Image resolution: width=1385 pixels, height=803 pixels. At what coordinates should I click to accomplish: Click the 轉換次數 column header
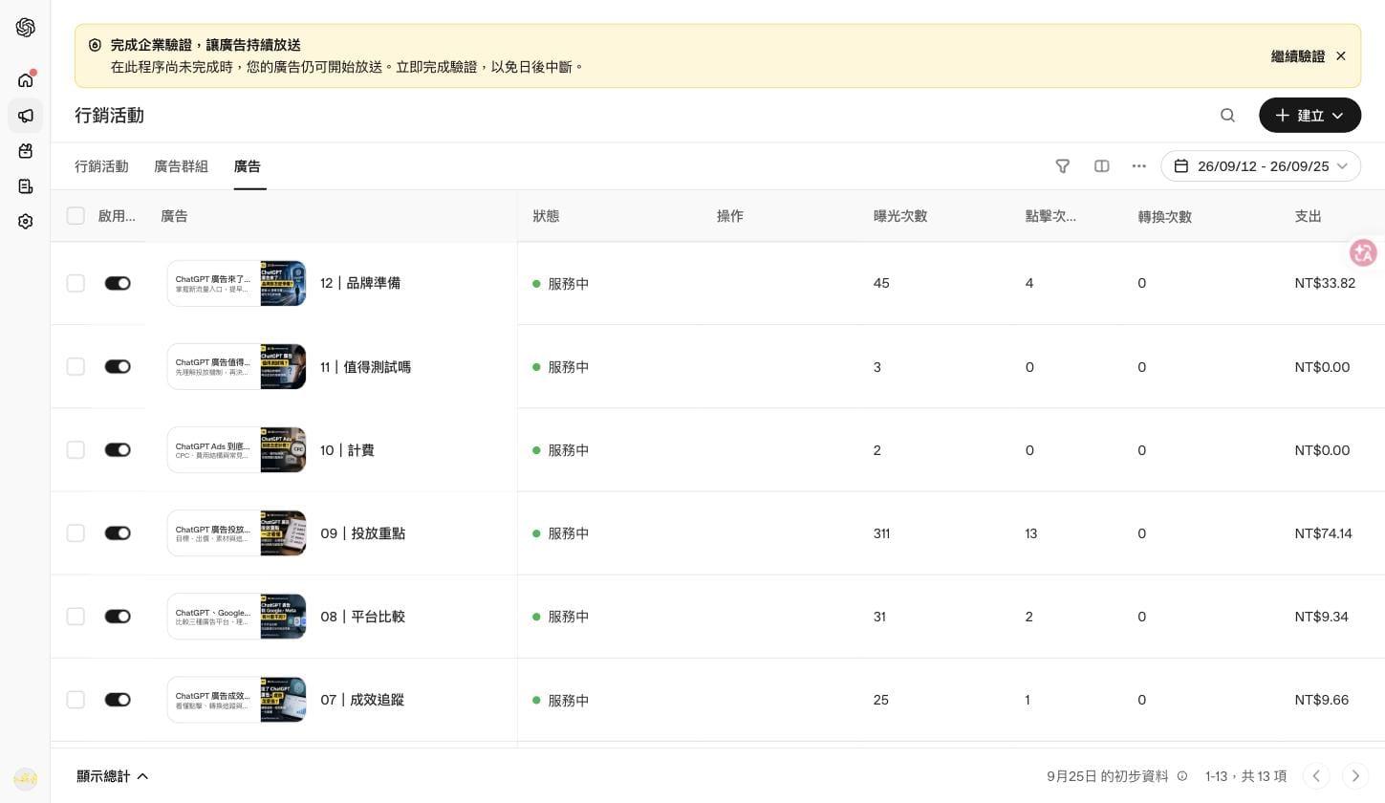coord(1164,216)
